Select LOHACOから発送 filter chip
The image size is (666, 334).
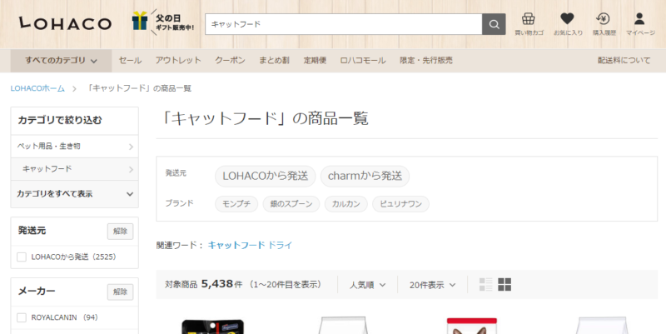click(265, 176)
